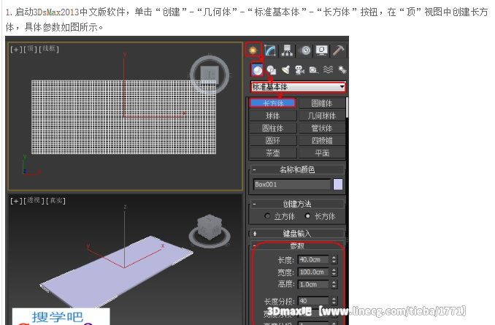Select the Helpers tape-measure category icon
Image resolution: width=495 pixels, height=325 pixels.
pos(313,70)
